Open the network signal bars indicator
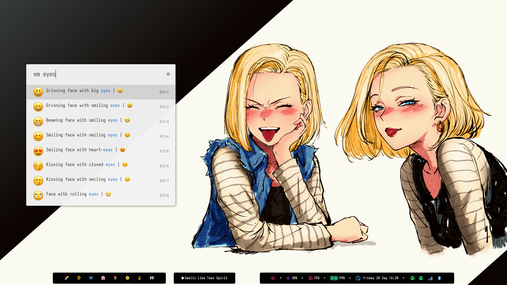 click(430, 278)
